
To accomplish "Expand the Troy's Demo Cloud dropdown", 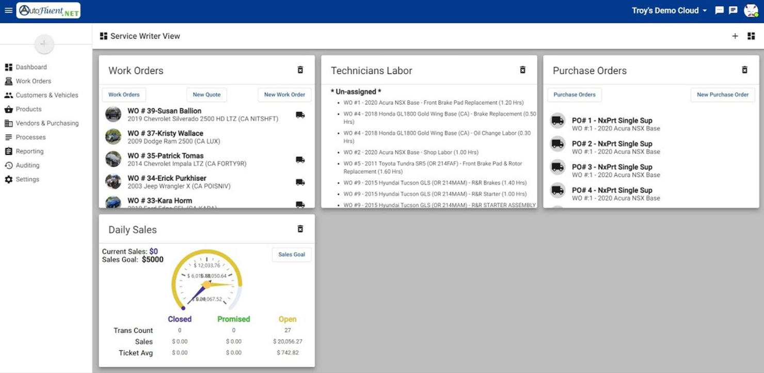I will click(x=669, y=10).
